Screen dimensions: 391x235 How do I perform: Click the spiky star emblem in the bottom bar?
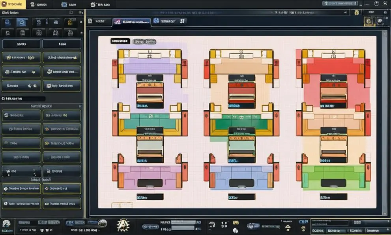point(123,225)
